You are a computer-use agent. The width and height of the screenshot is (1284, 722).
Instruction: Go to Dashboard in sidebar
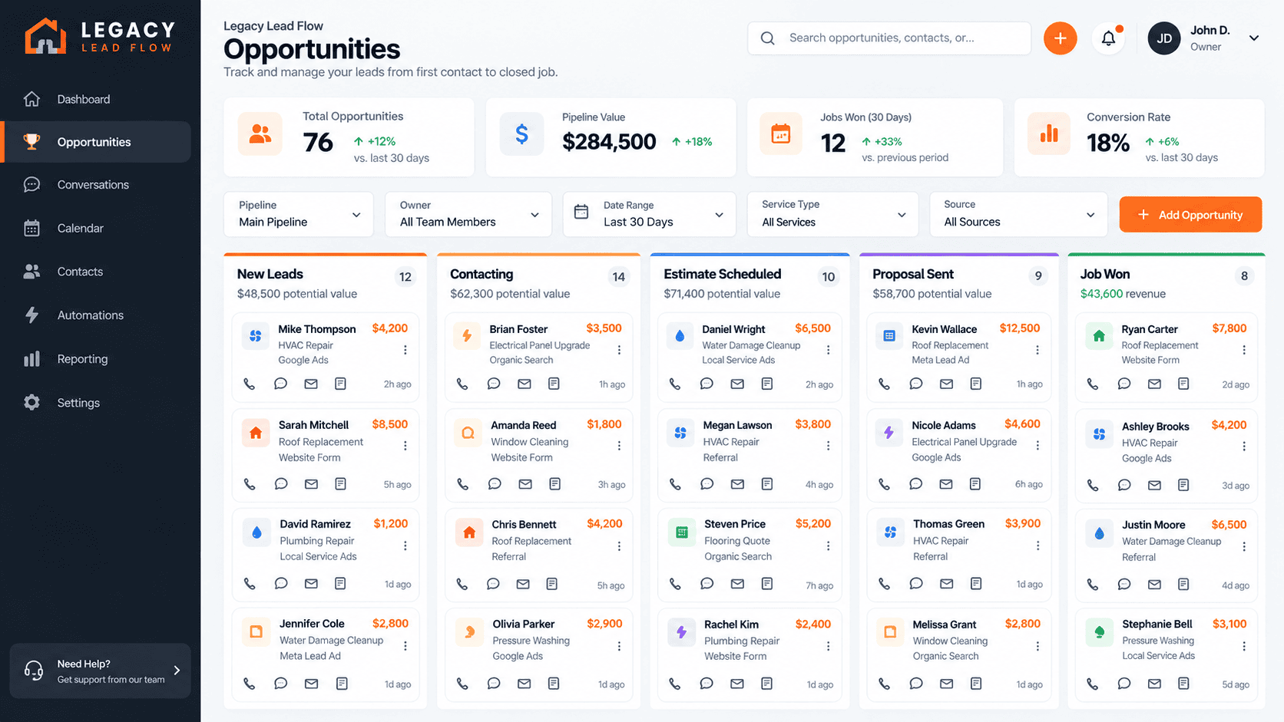click(x=97, y=99)
